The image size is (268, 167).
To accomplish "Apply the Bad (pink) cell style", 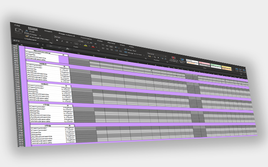I will [204, 63].
